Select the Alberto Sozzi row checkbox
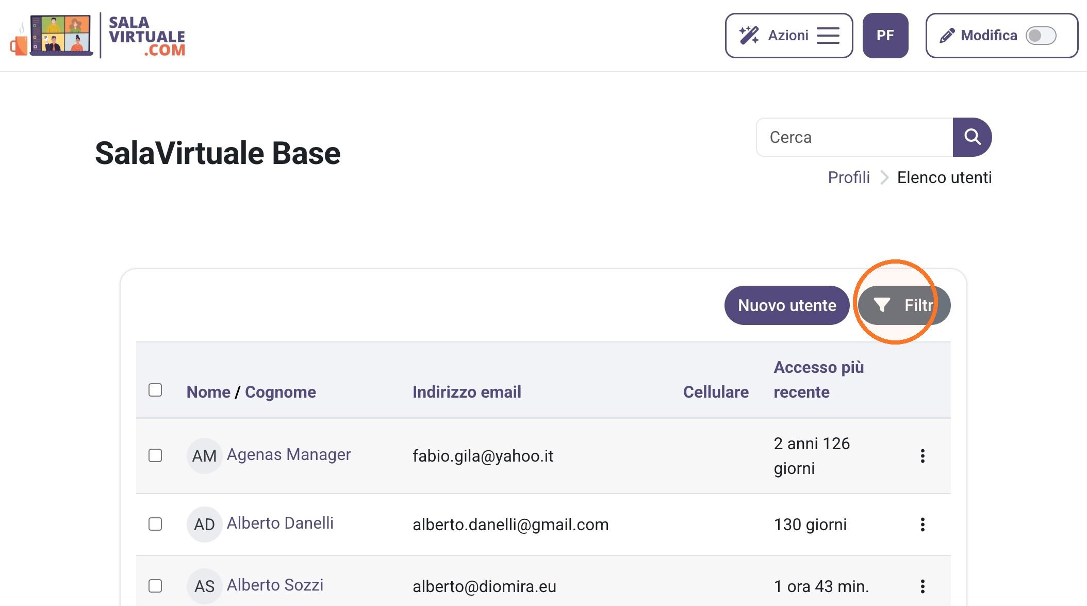The image size is (1087, 606). [155, 586]
